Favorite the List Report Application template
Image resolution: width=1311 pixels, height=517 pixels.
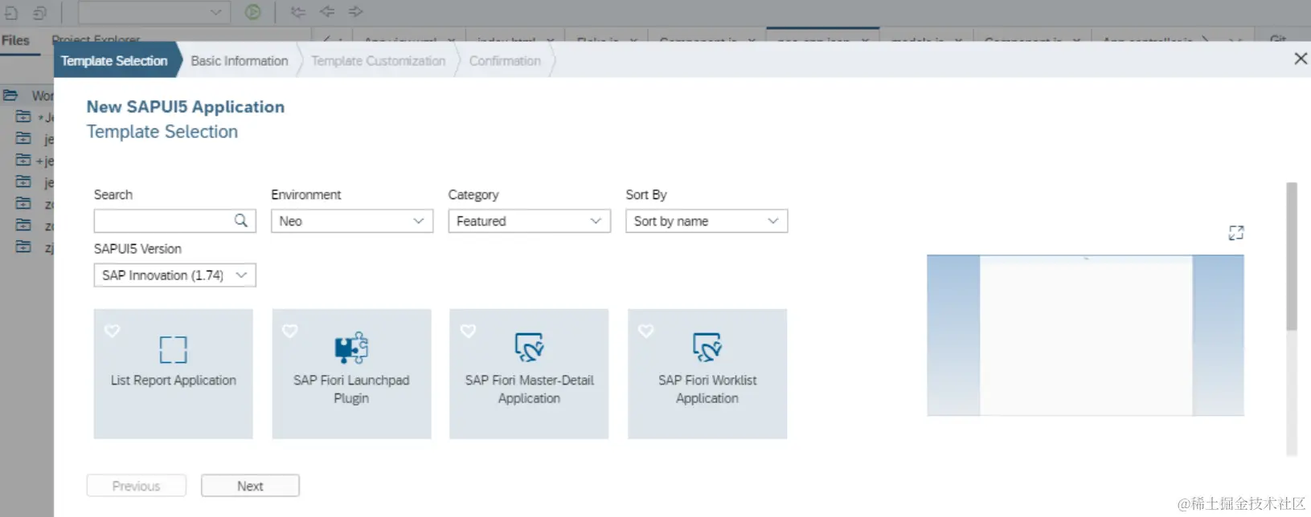(x=113, y=331)
